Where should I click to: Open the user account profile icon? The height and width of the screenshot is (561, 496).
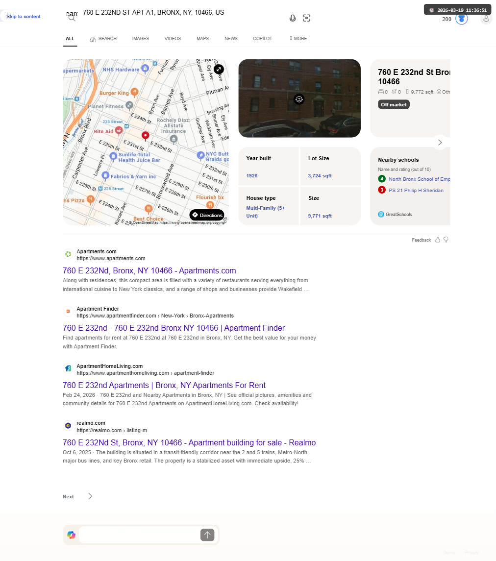(486, 19)
